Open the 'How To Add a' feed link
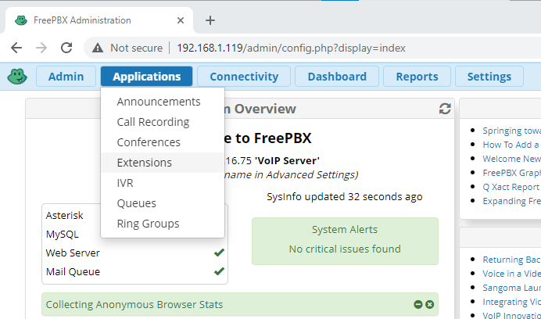The height and width of the screenshot is (319, 541). [511, 145]
